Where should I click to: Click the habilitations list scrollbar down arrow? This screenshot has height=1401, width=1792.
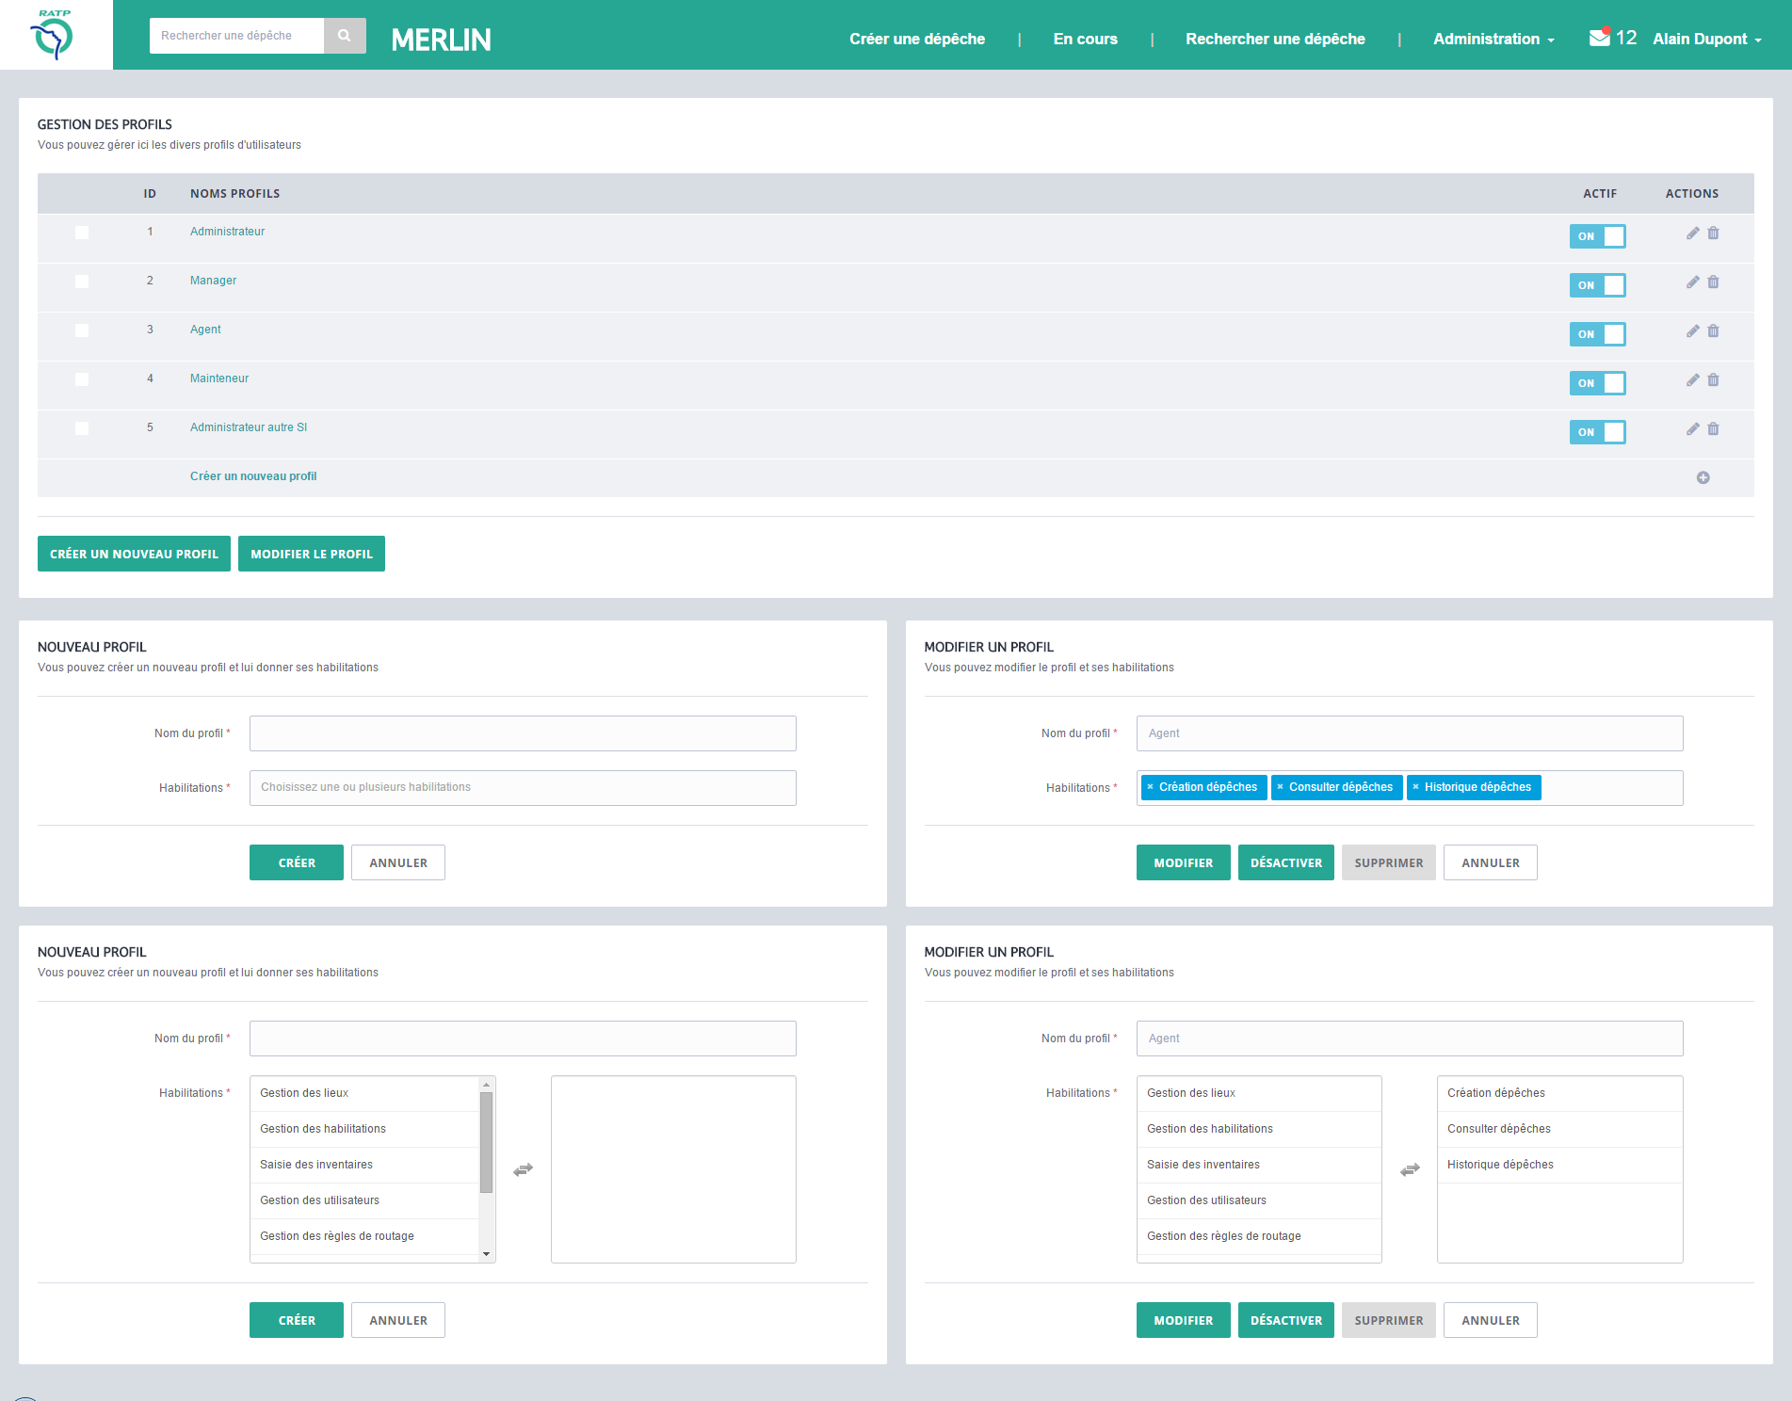pyautogui.click(x=486, y=1254)
